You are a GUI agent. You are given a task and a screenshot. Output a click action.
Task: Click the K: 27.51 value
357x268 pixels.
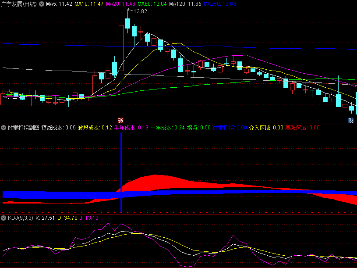45,218
